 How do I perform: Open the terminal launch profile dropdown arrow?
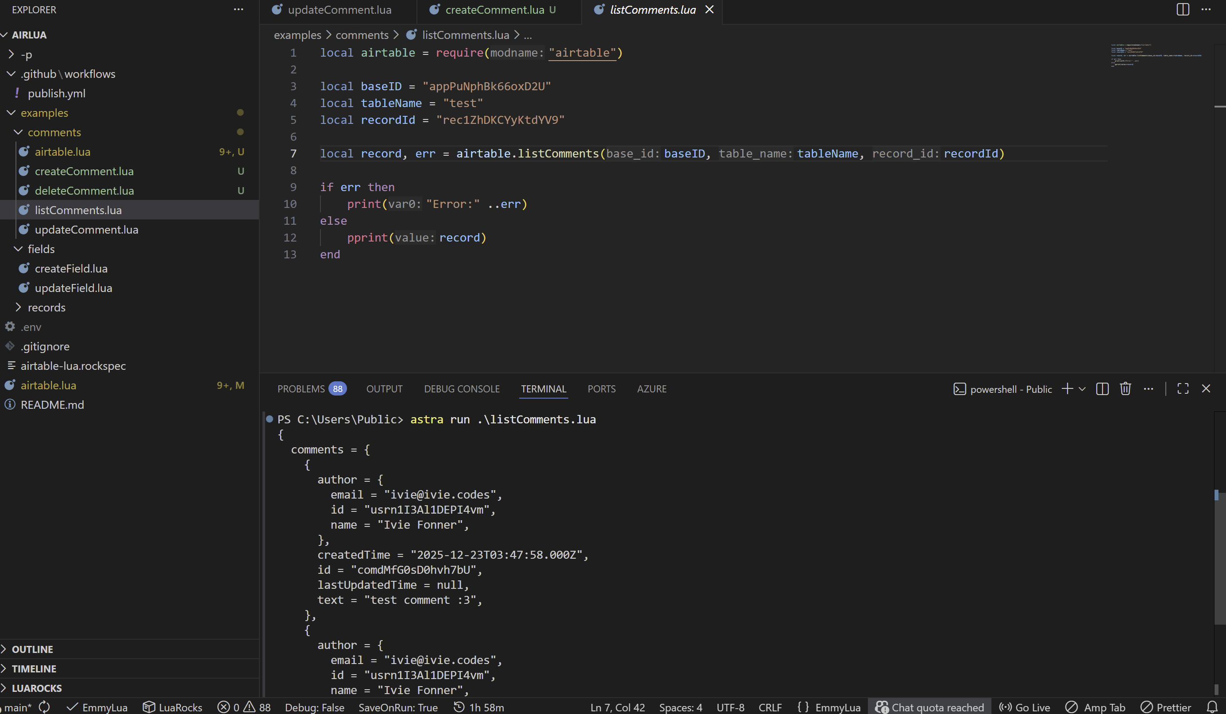[1082, 388]
